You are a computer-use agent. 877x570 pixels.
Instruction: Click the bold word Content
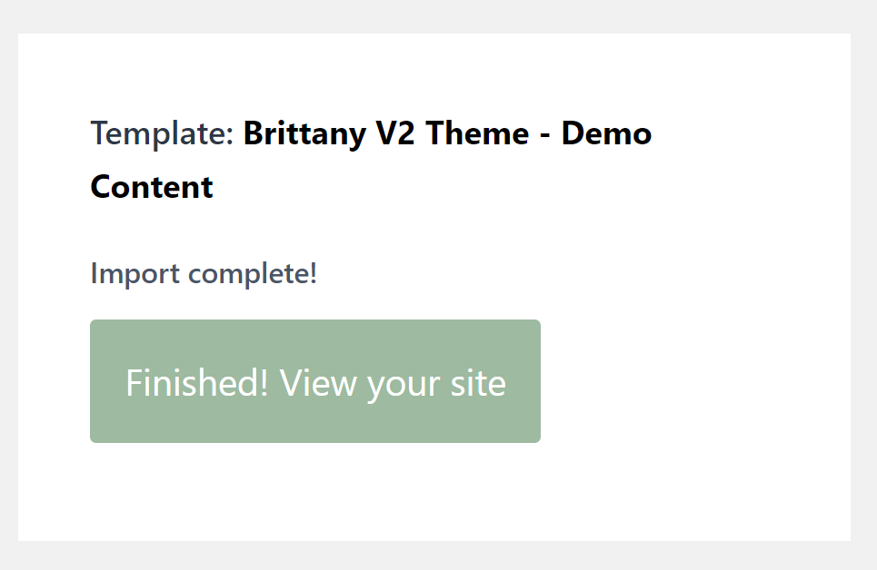(152, 187)
